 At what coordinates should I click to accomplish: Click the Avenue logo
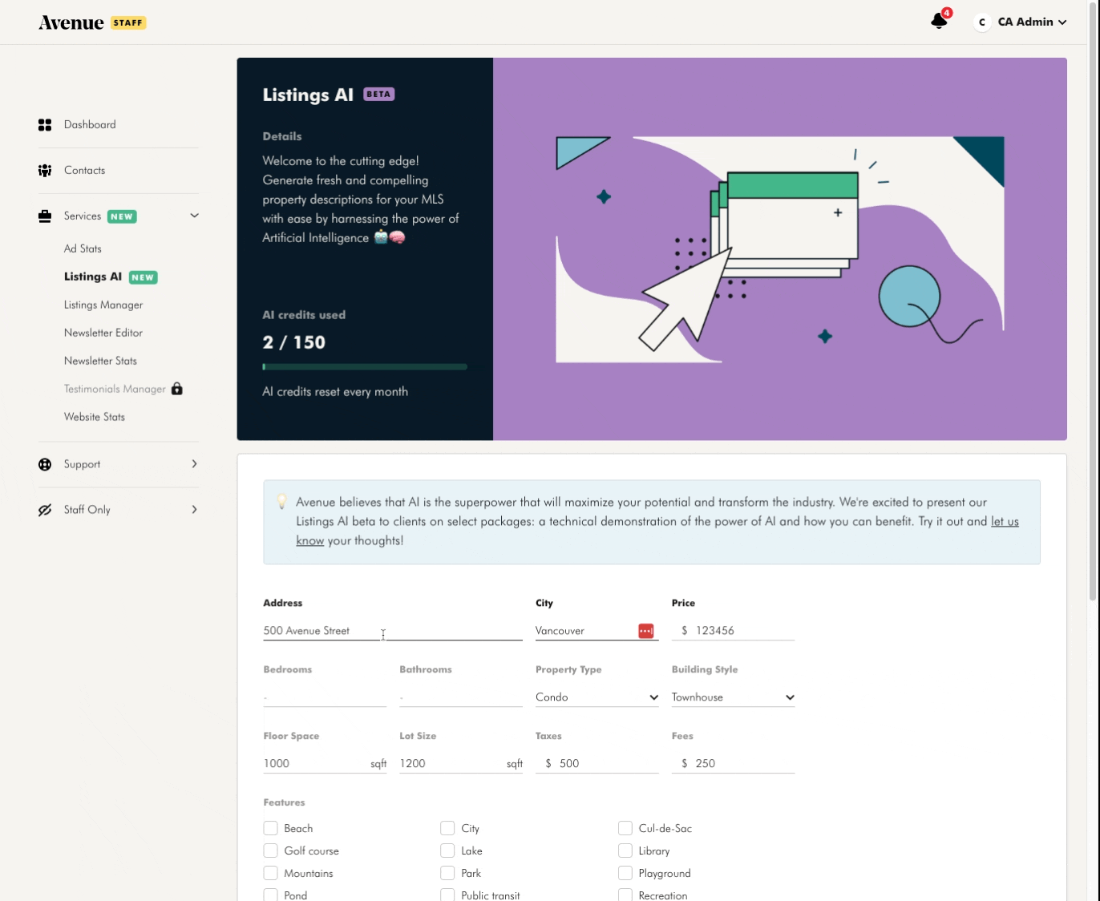[x=71, y=22]
